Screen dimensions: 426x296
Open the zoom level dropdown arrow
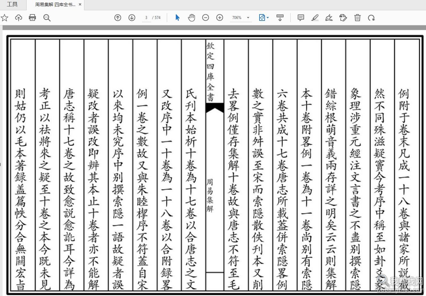click(x=248, y=18)
